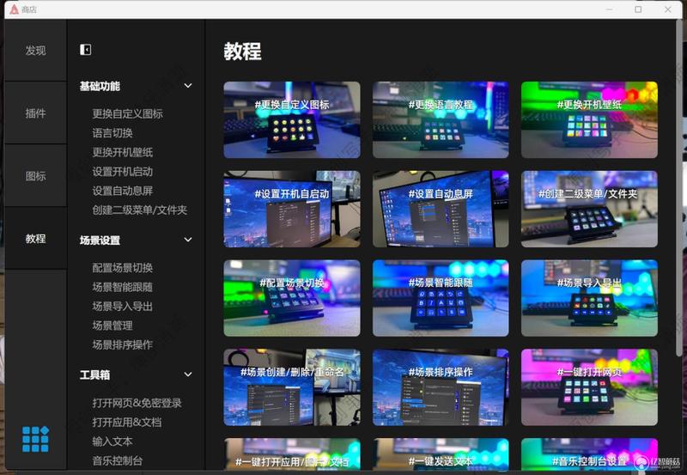This screenshot has width=687, height=475.
Task: Open 创建二级菜单/文件夹 in the sidebar
Action: (140, 210)
